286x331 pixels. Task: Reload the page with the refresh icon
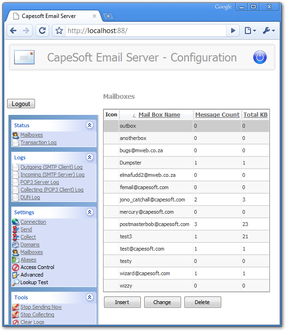point(42,31)
